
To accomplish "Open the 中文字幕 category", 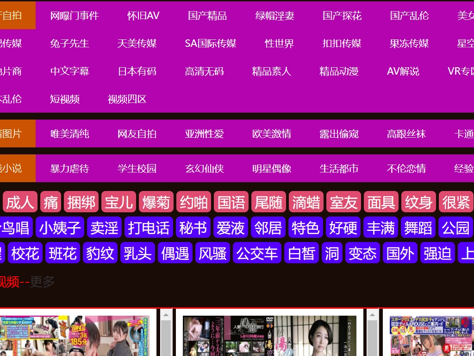I will [x=69, y=71].
